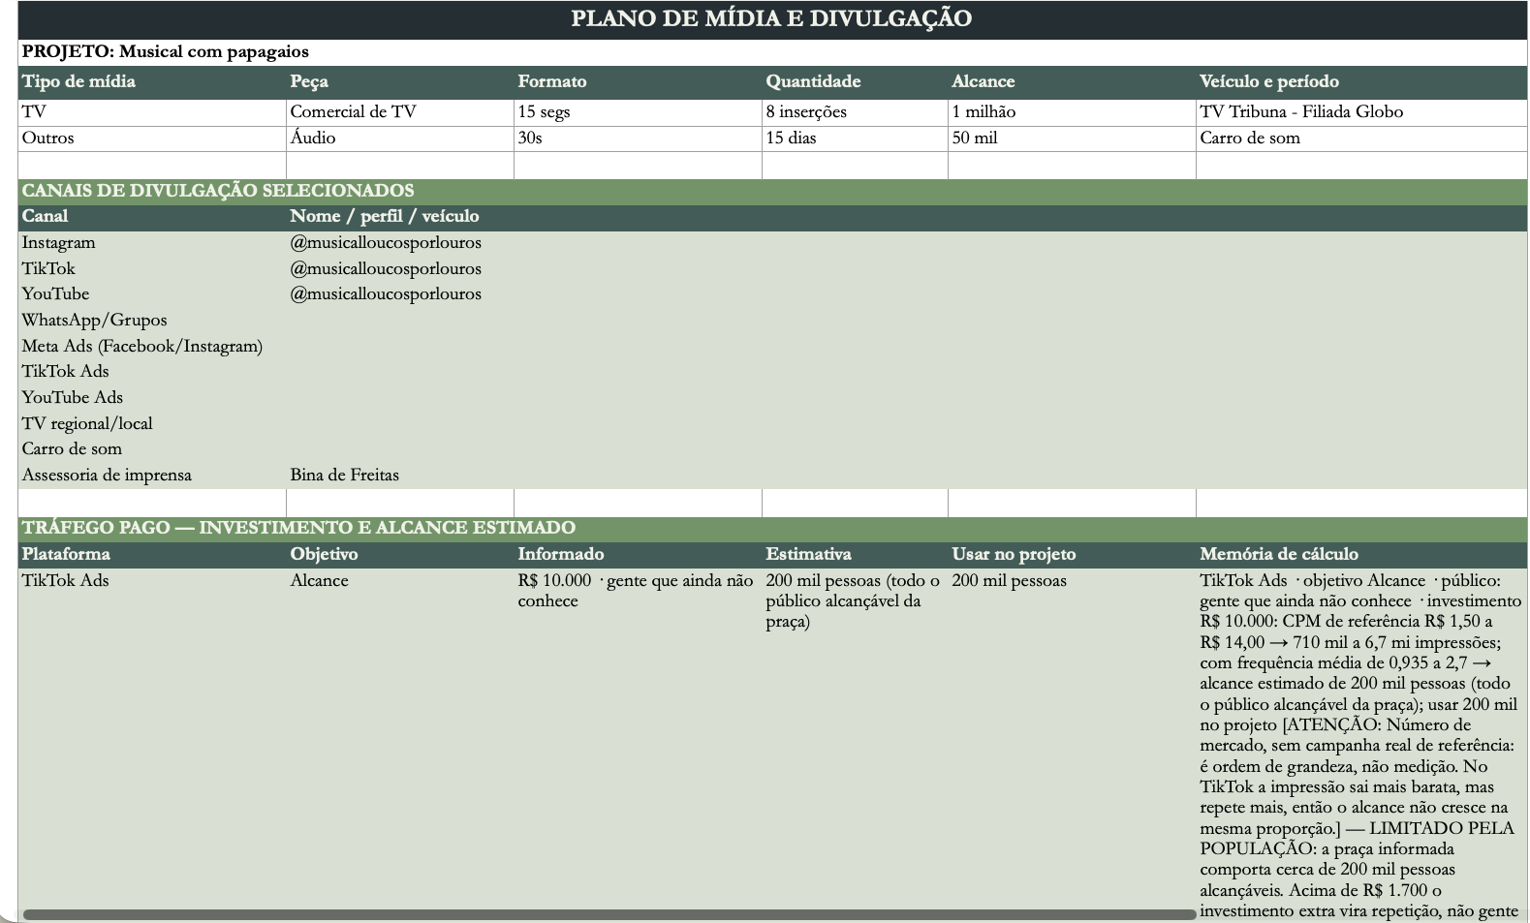Select the 'Outros' media type cell
Image resolution: width=1530 pixels, height=923 pixels.
[152, 138]
